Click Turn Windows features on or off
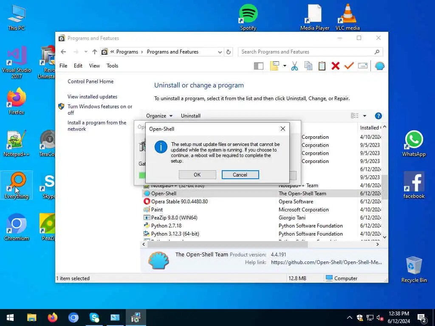The image size is (435, 326). click(x=100, y=110)
